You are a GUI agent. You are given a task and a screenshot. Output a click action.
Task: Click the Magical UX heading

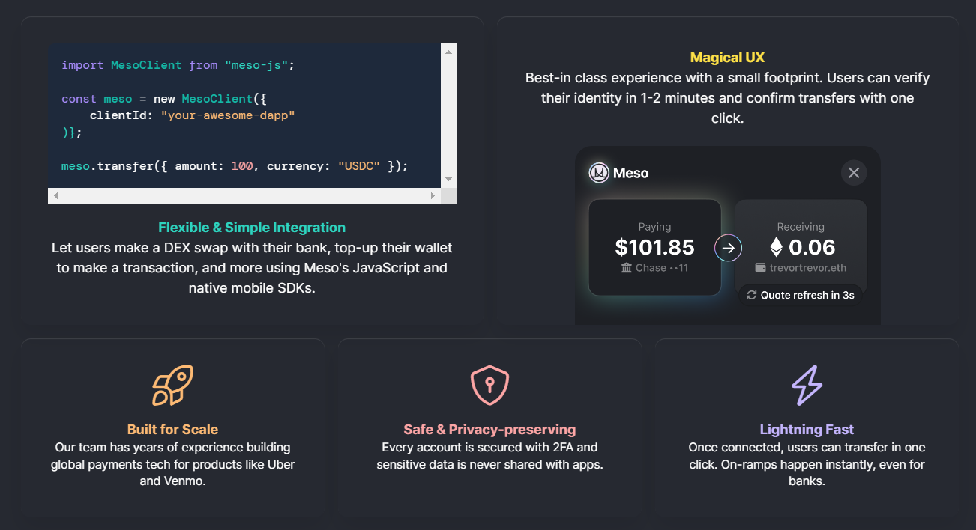(727, 58)
